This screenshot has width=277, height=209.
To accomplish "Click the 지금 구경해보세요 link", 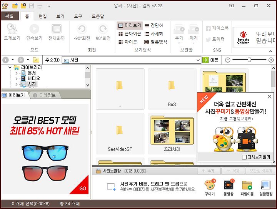I will pos(237,119).
